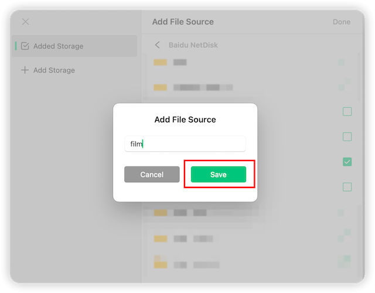Tick the checkbox below the checked one
375x293 pixels.
[x=347, y=187]
